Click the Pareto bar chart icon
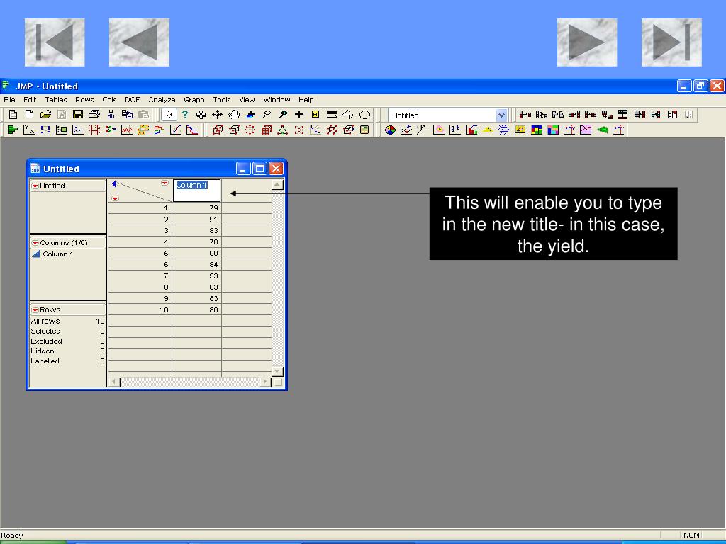726x544 pixels. tap(471, 130)
